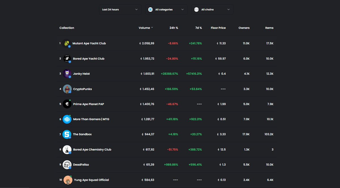Click the More Than Gamers MTG avatar
This screenshot has height=188, width=340.
coord(67,119)
